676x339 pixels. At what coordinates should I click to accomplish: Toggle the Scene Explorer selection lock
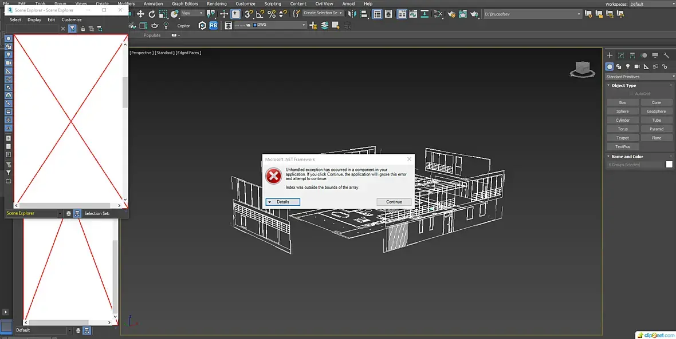pos(83,29)
